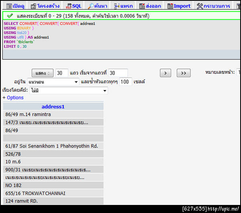Click the Browse tab table icon

[9, 6]
